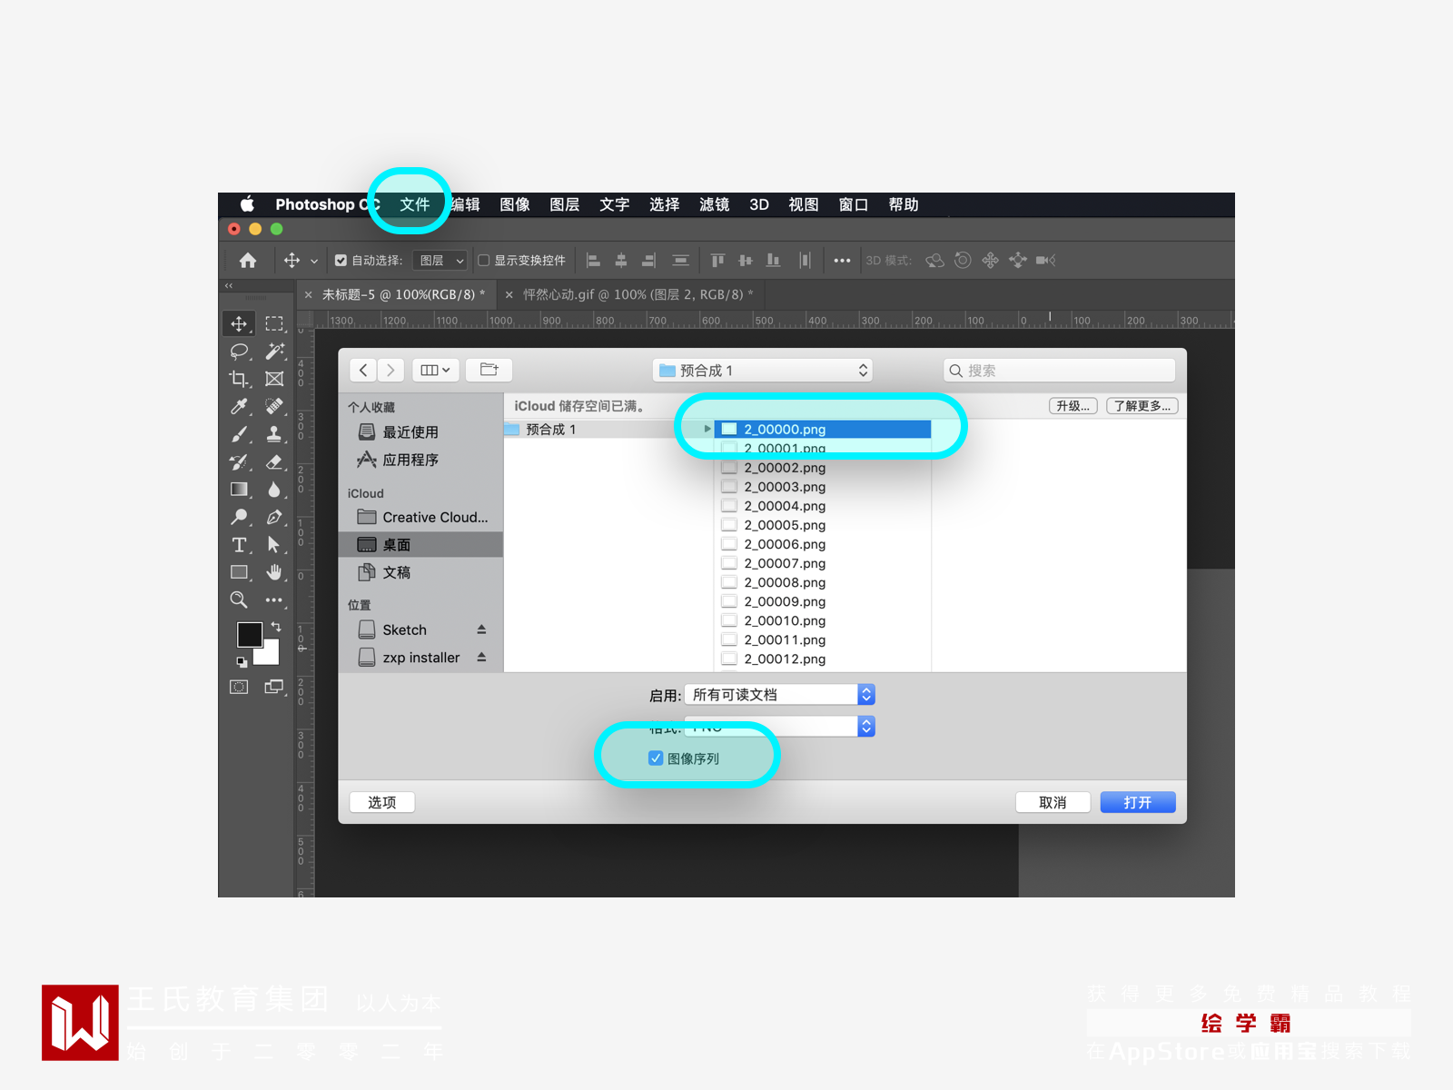Select the Crop tool
Image resolution: width=1453 pixels, height=1090 pixels.
tap(239, 379)
